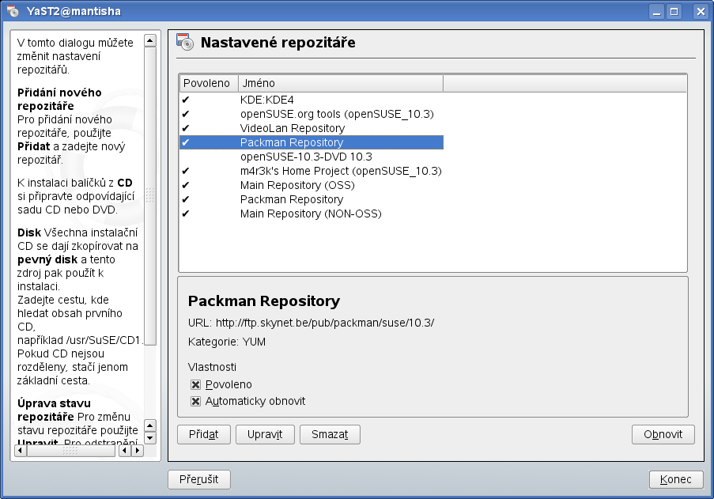Click the repositories disc icon beside the heading
This screenshot has width=714, height=499.
coord(185,42)
